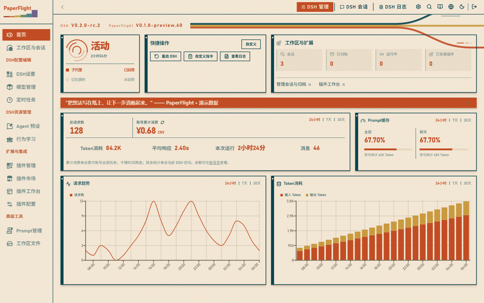
Task: Open 管理会话与归档 link
Action: (x=294, y=84)
